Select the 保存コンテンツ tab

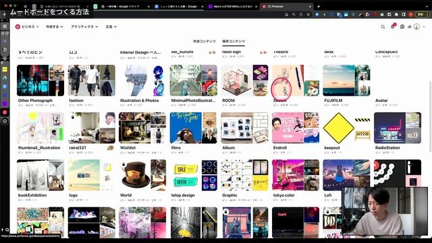[234, 41]
